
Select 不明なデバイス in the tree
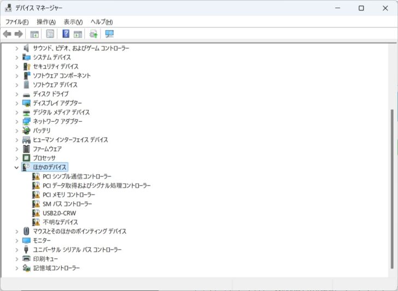60,222
